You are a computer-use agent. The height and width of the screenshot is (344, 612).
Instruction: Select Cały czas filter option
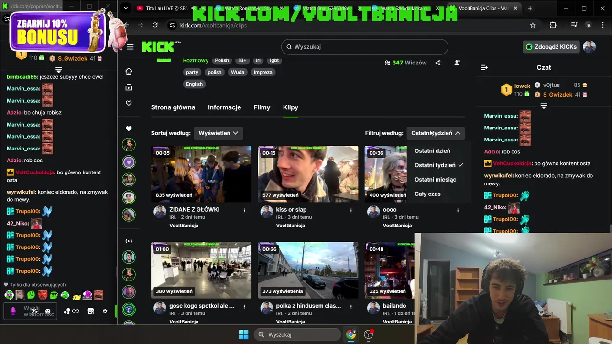427,194
